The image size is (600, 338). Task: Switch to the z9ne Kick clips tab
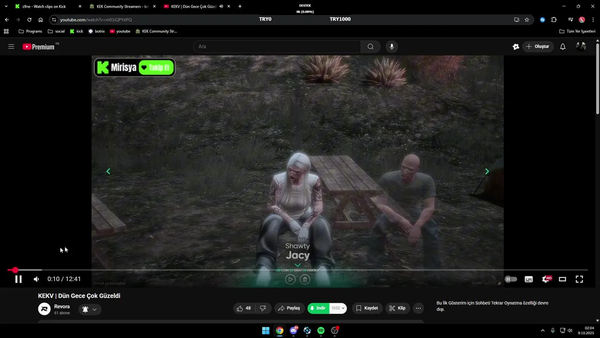(x=47, y=7)
